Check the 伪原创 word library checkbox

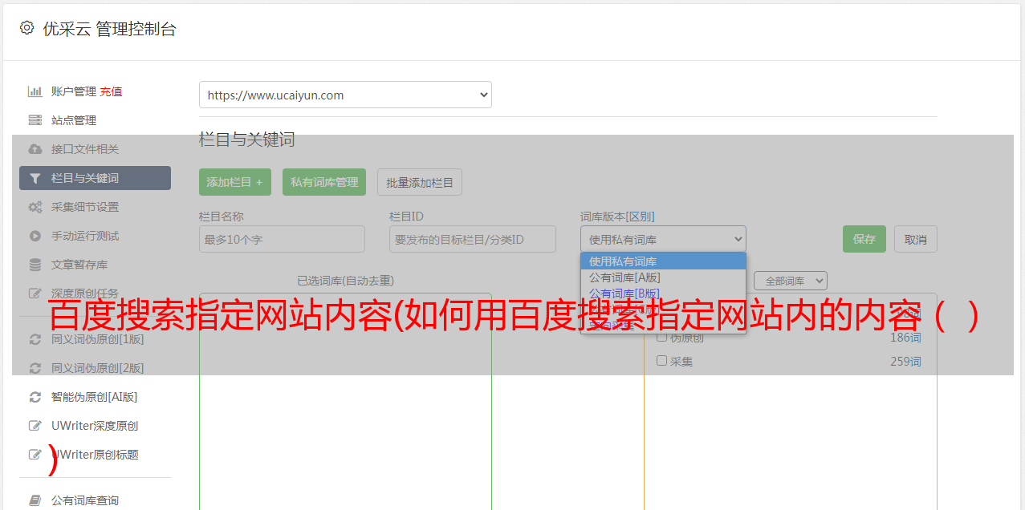click(662, 338)
